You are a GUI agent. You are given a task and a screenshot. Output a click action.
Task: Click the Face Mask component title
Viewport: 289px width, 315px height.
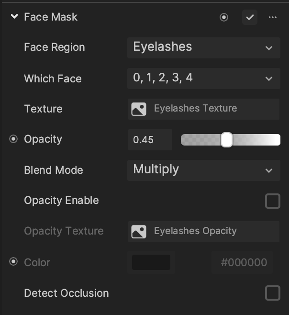pyautogui.click(x=51, y=17)
